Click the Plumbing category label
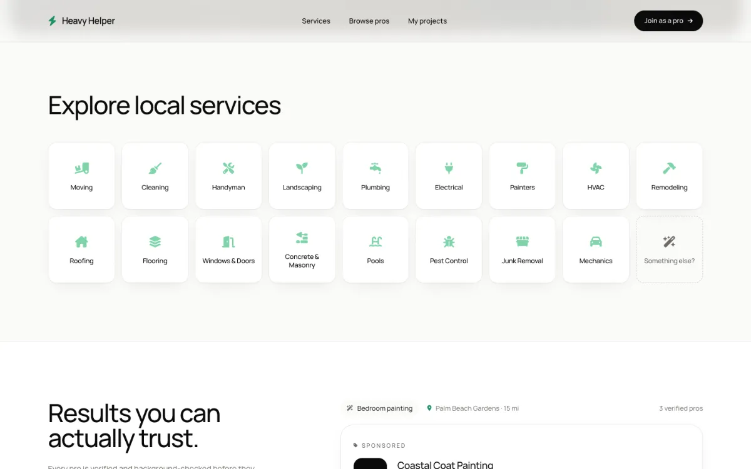Screen dimensions: 751x469 (375, 188)
